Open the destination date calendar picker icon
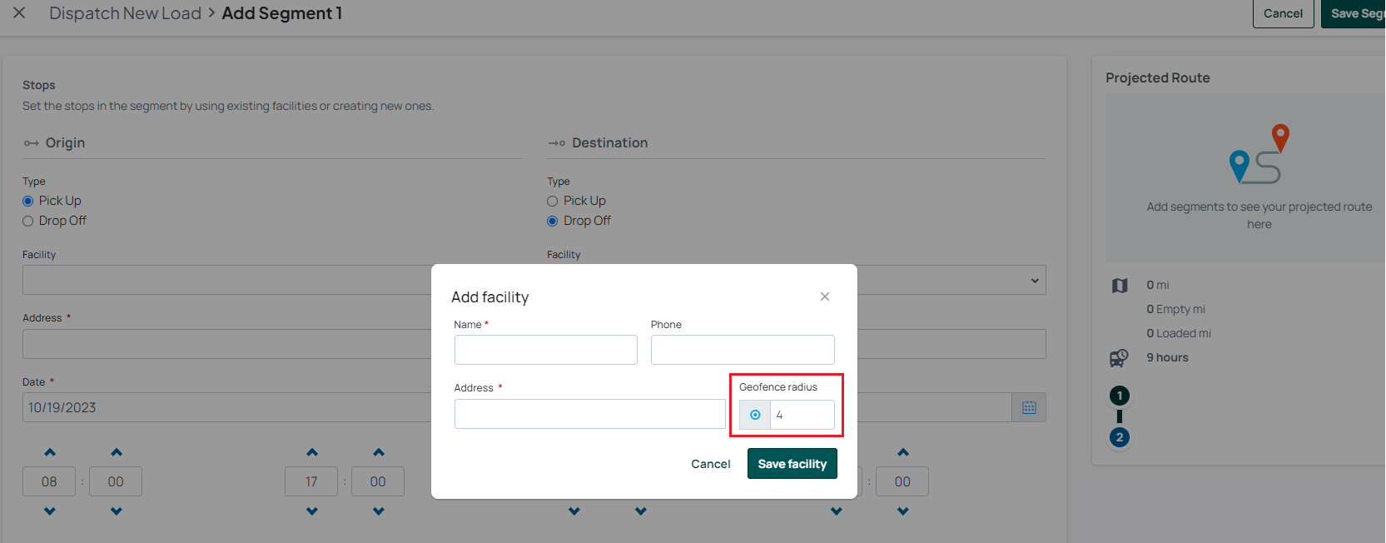Screen dimensions: 1386x543 [1029, 407]
